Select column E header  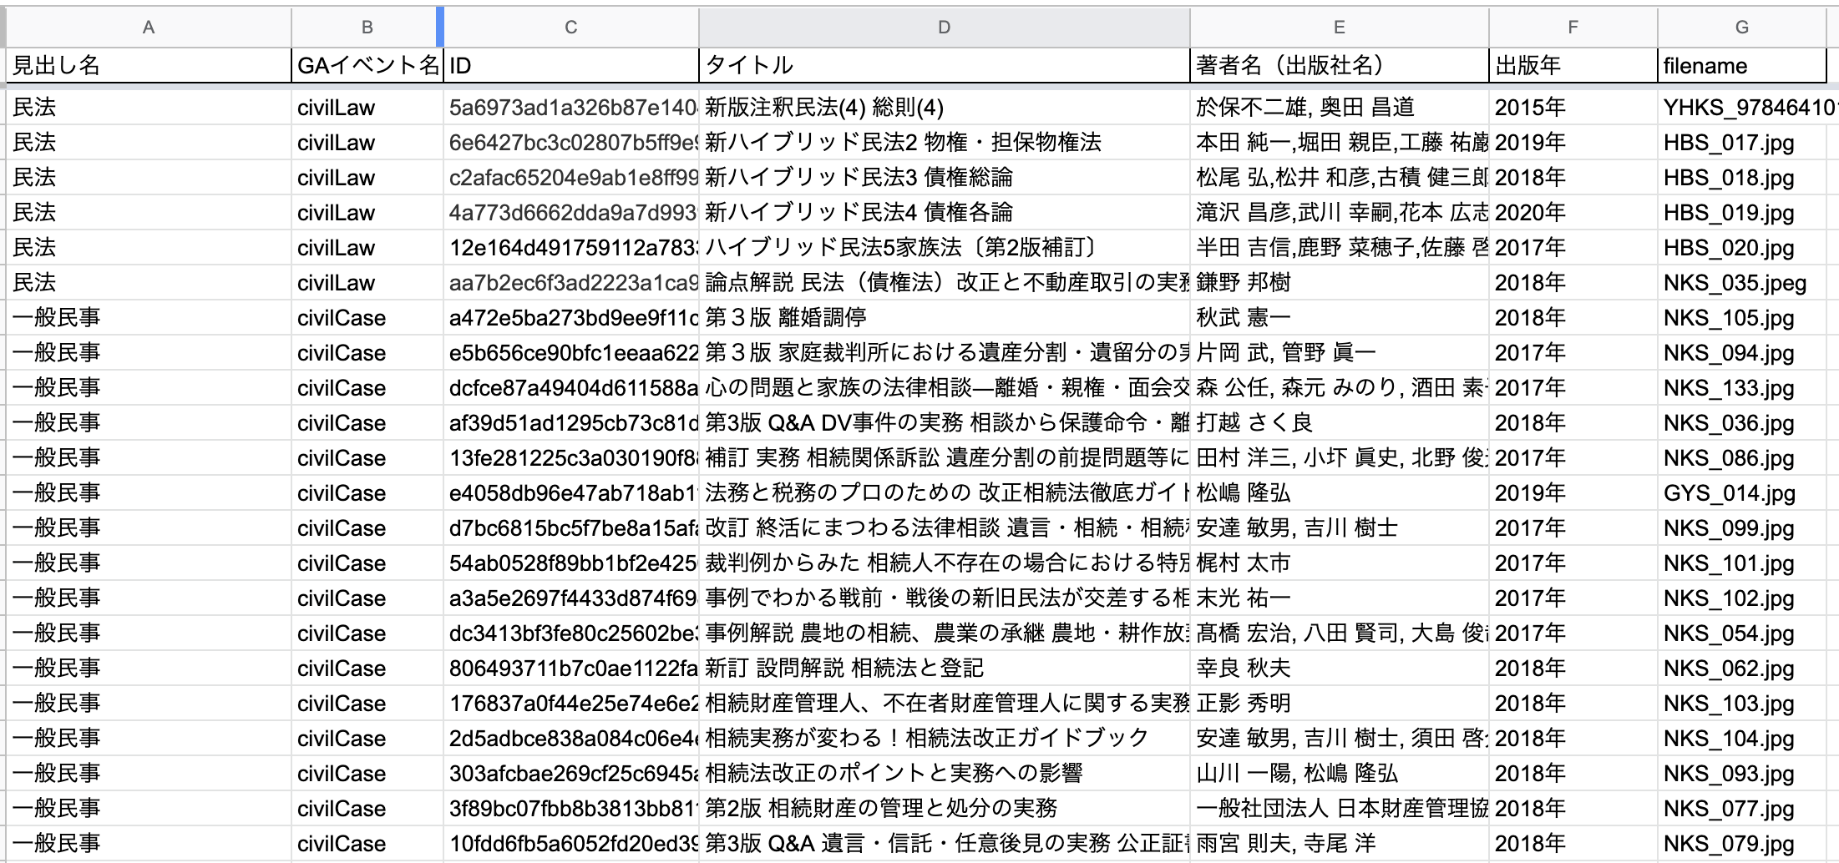tap(1339, 28)
